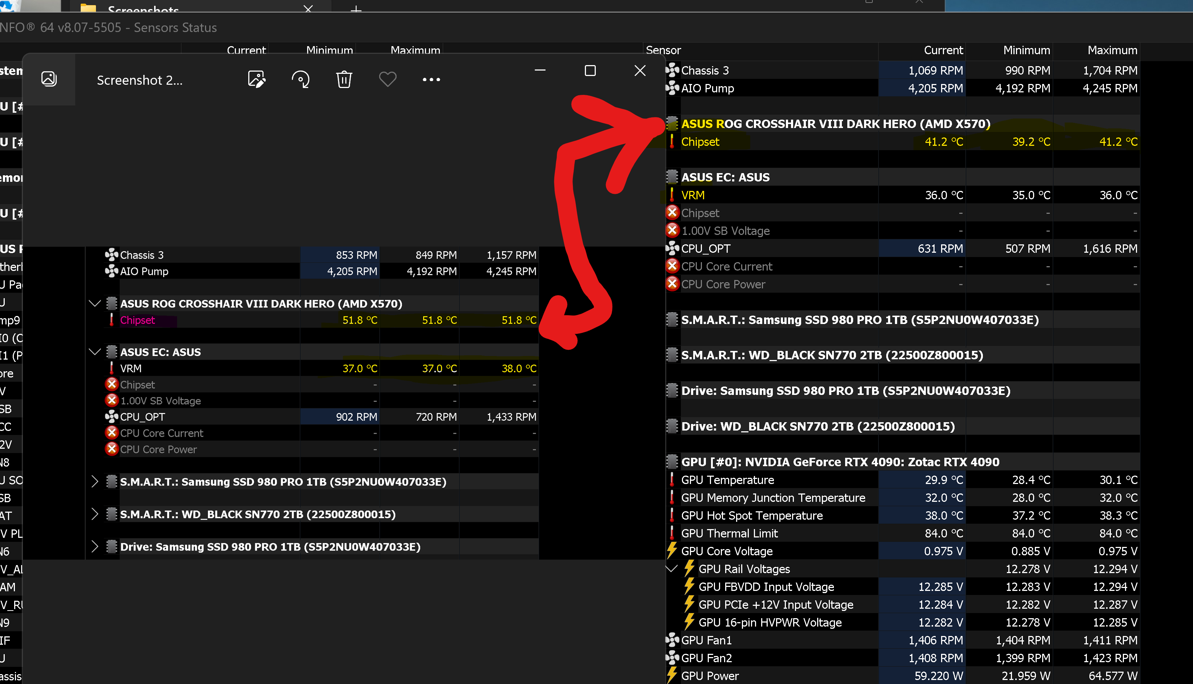The width and height of the screenshot is (1193, 684).
Task: Click the fan icon beside AIO Pump in HWiNFO
Action: (x=672, y=88)
